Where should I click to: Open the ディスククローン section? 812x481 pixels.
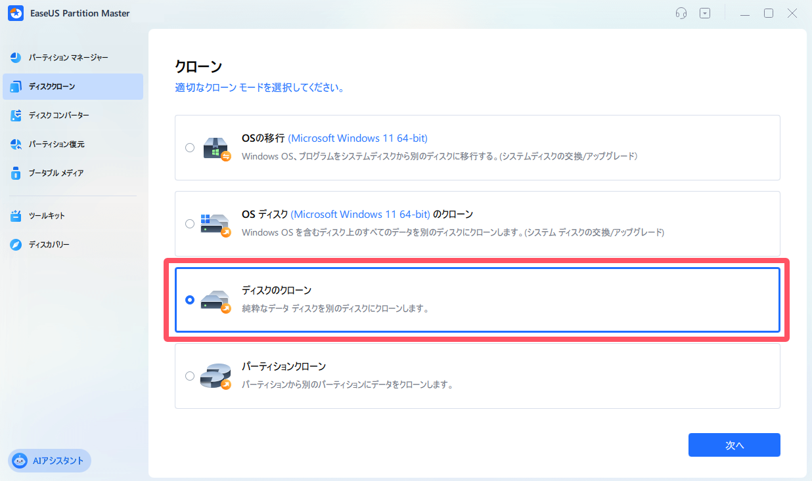point(72,86)
